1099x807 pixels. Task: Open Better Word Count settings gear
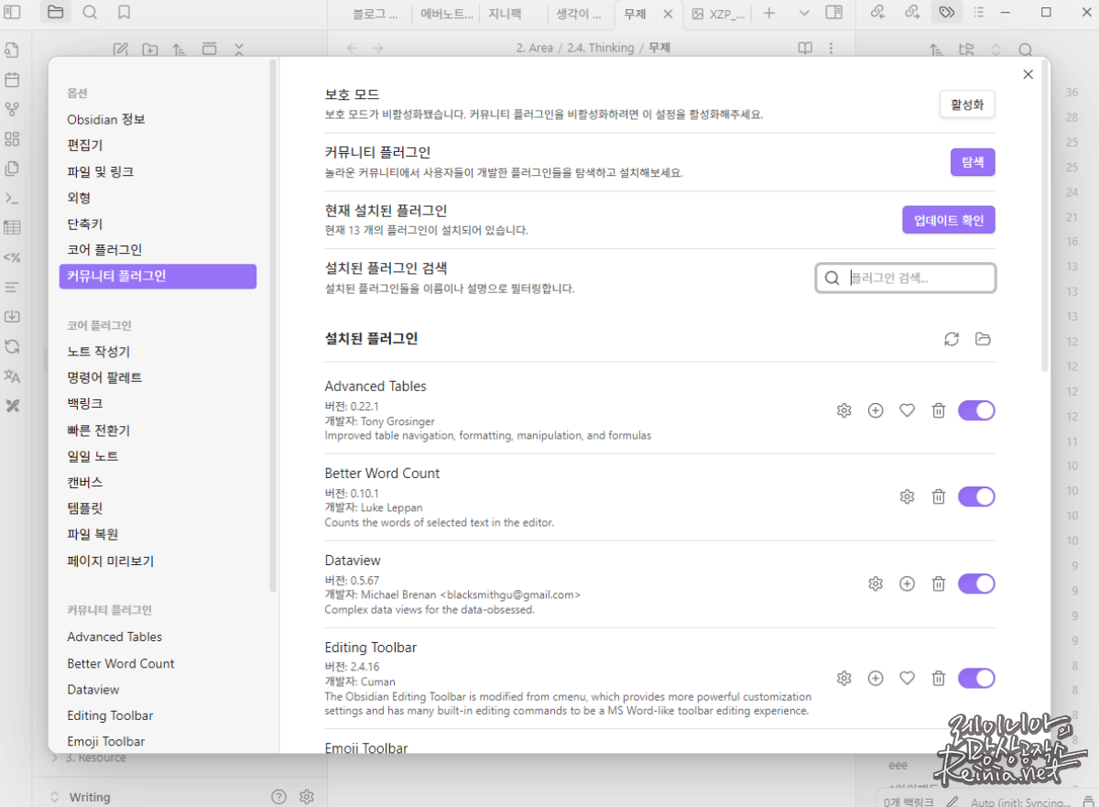click(907, 496)
